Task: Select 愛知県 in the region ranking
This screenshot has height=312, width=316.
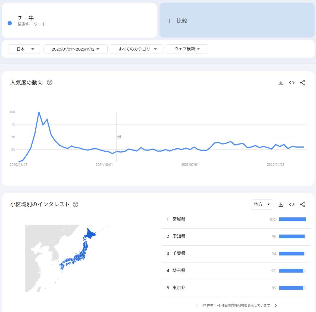Action: click(179, 236)
